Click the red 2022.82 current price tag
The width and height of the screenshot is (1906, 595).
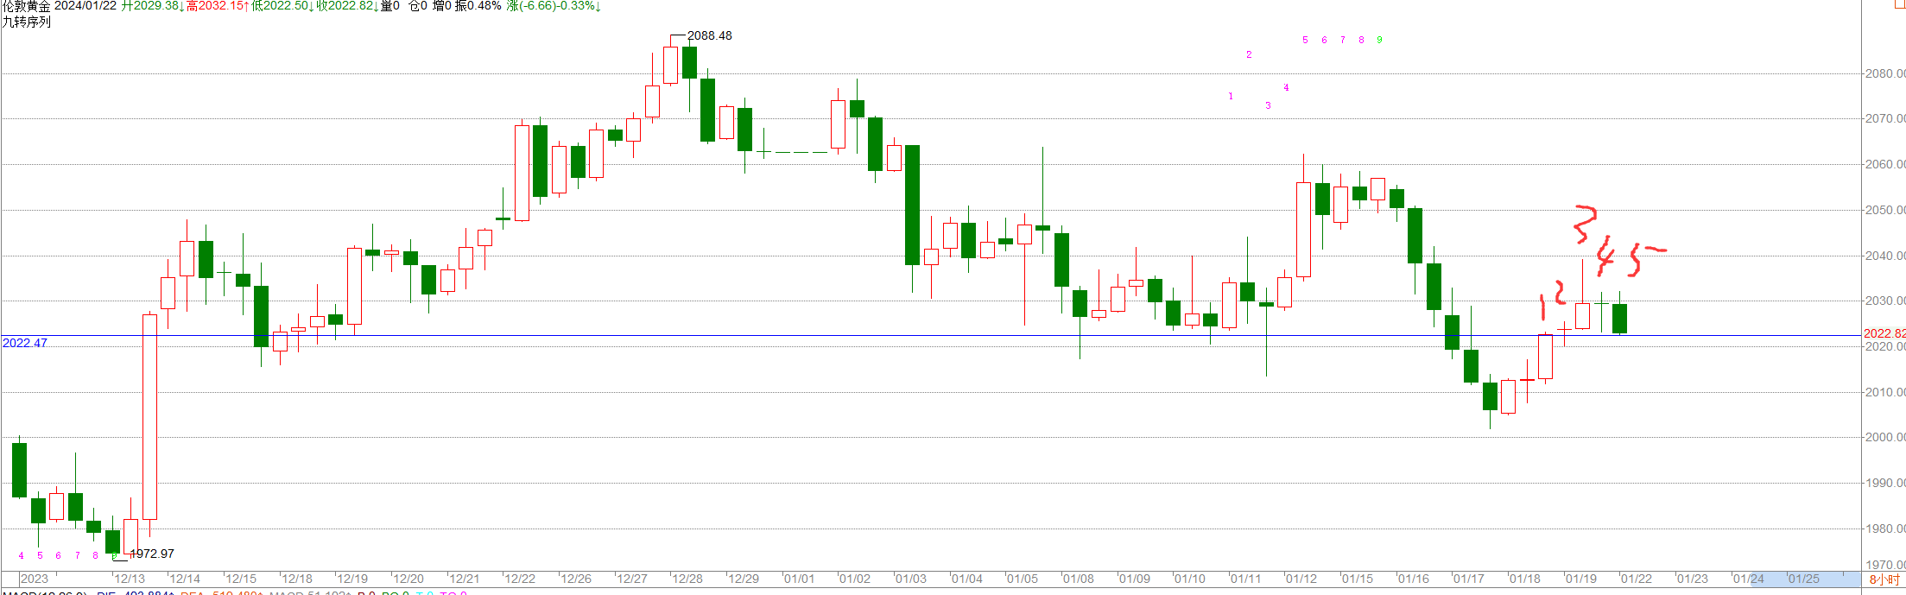pyautogui.click(x=1884, y=333)
